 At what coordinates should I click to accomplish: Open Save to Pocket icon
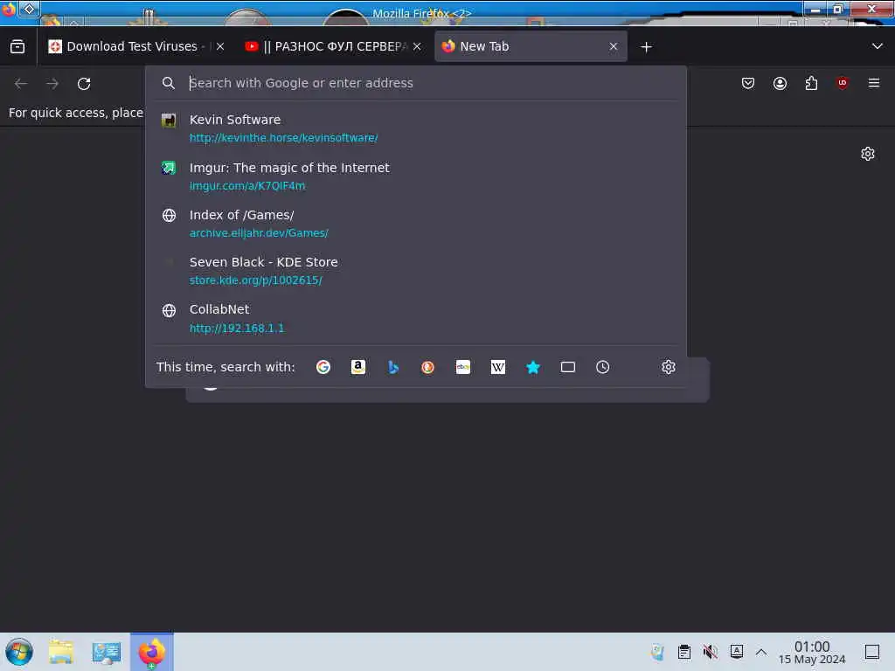tap(748, 83)
